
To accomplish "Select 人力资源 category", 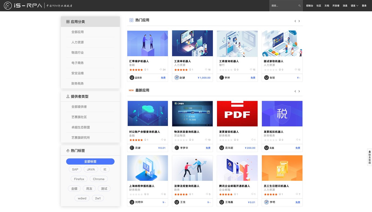I will tap(78, 42).
